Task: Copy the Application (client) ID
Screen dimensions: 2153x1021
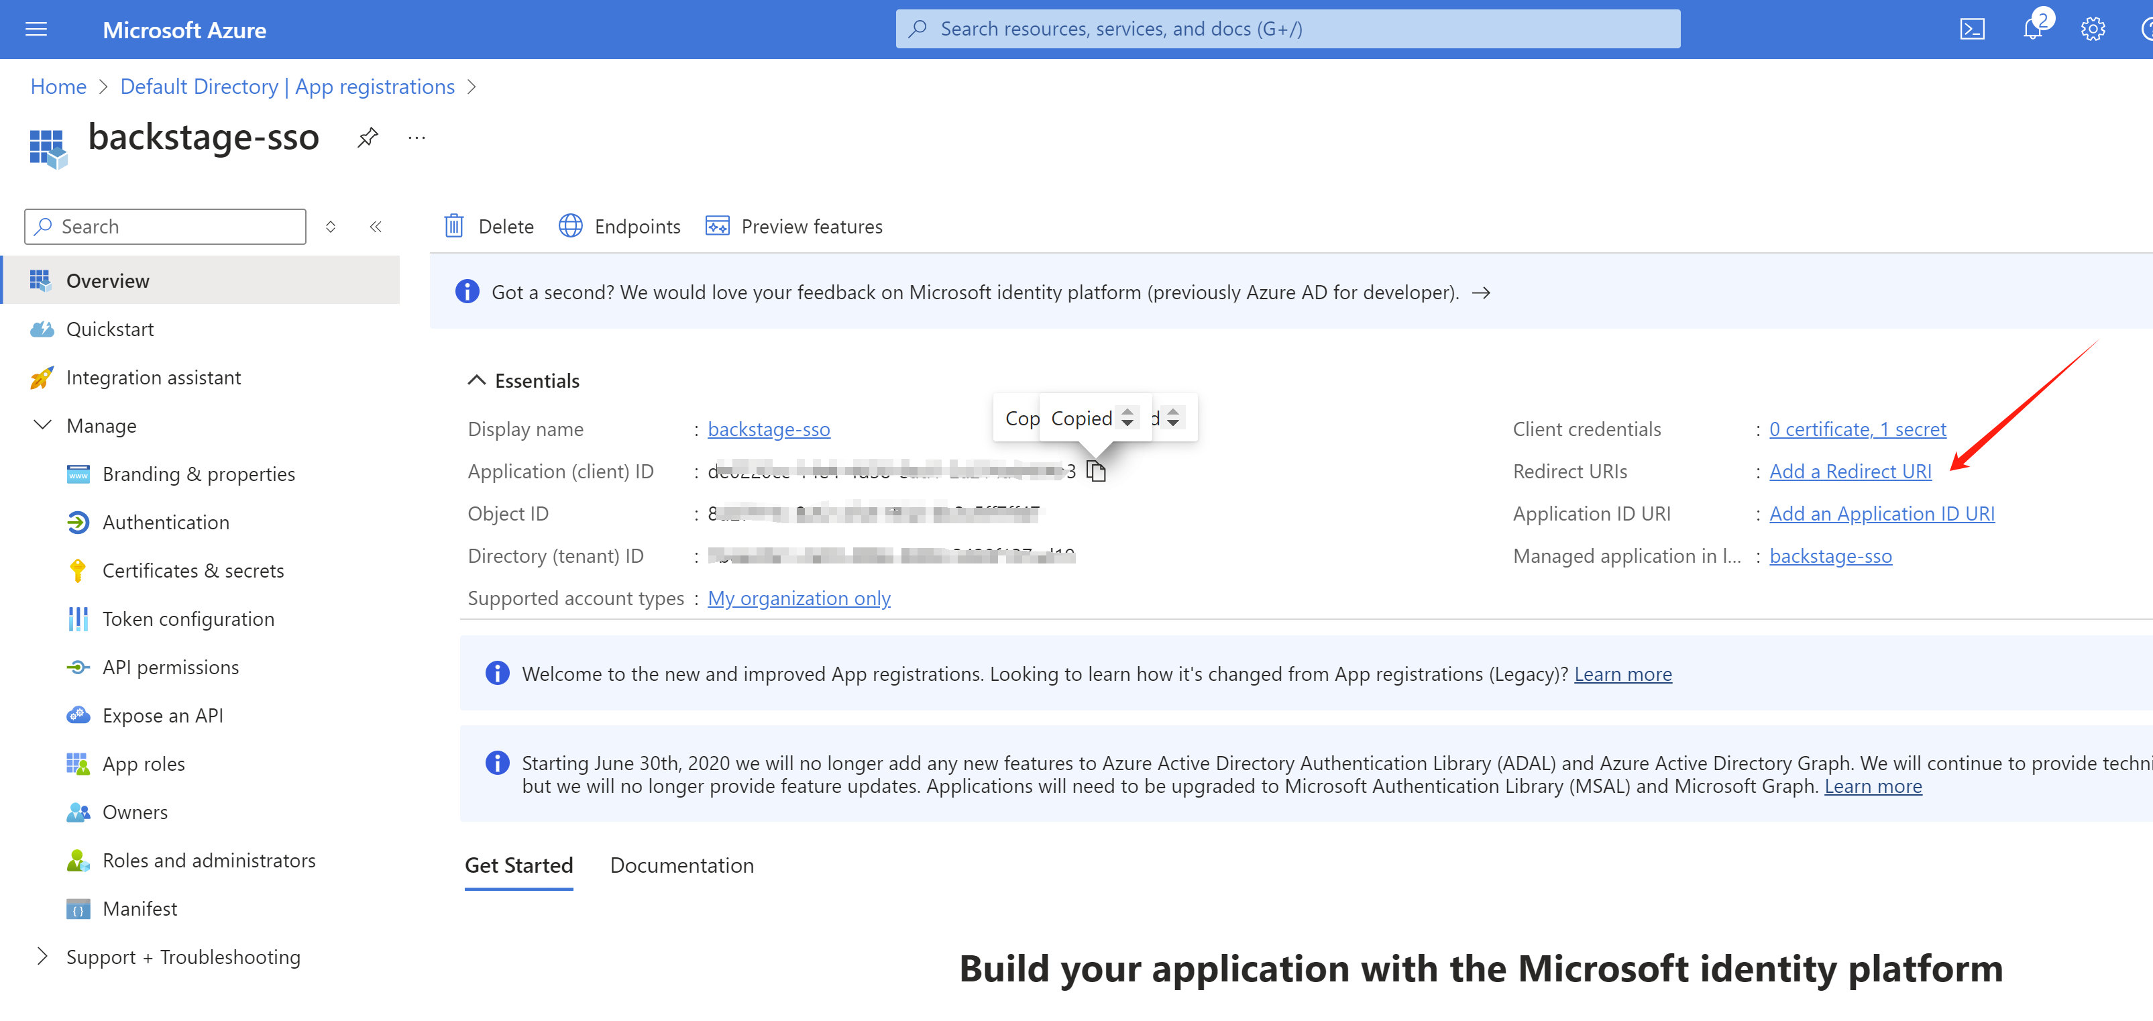Action: click(x=1096, y=472)
